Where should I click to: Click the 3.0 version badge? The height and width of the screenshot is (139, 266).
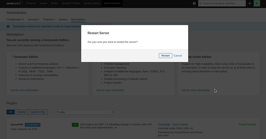(75, 125)
